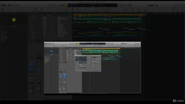The image size is (185, 104).
Task: Toggle Mute checkbox in Region inspector
Action: pos(35,15)
